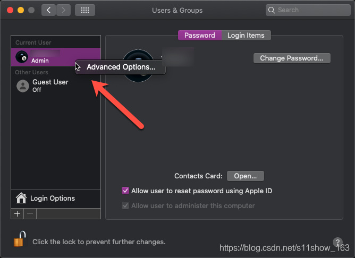Click the "Other Users" heading text

tap(32, 72)
